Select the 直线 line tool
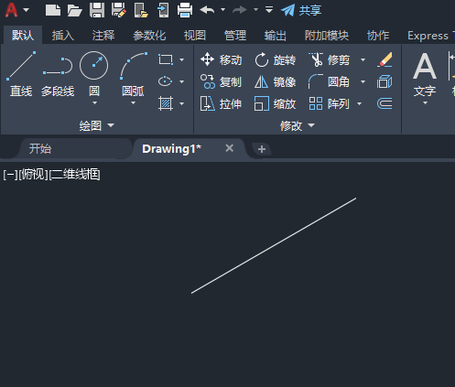Screen dimensions: 455x387 (21, 74)
